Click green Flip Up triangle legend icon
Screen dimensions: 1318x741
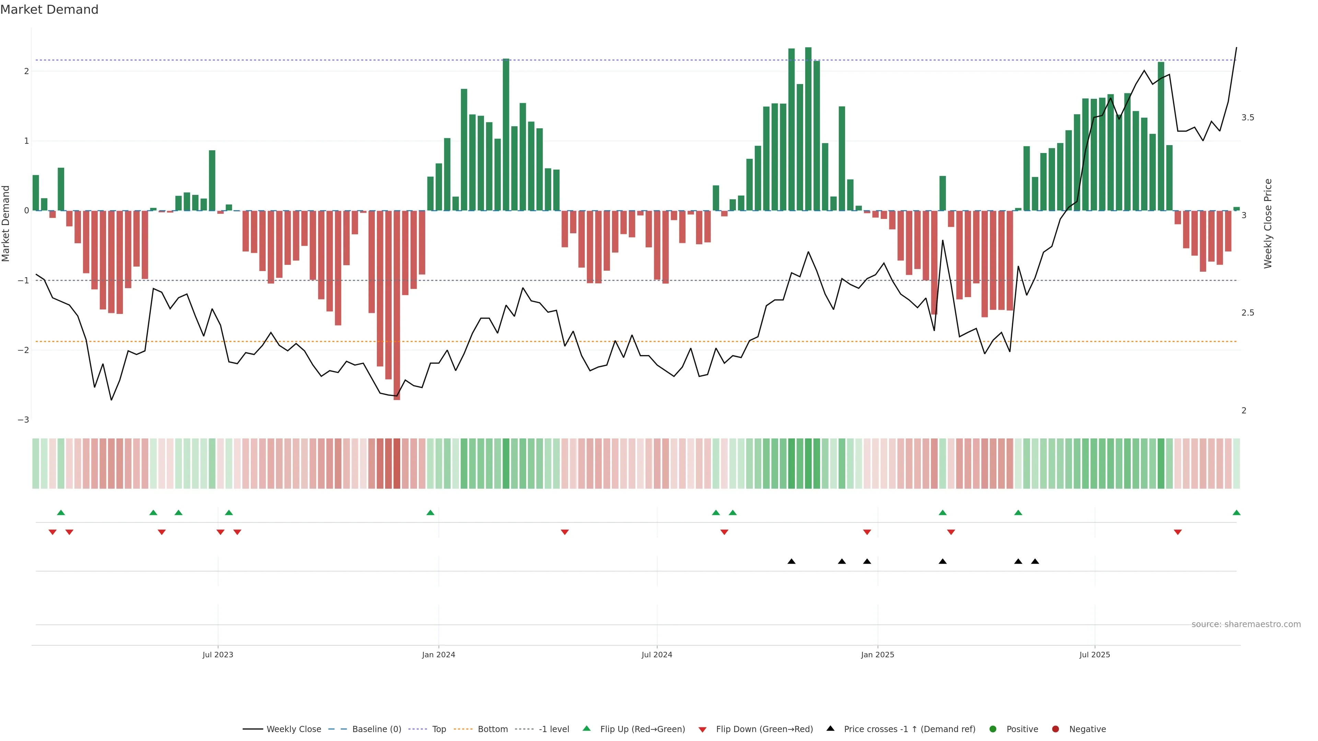coord(587,729)
